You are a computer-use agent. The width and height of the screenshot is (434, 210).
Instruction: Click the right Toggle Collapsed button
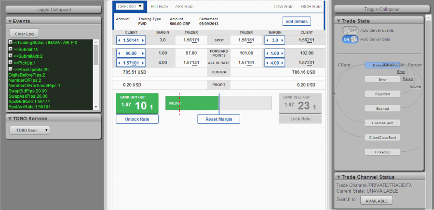382,10
